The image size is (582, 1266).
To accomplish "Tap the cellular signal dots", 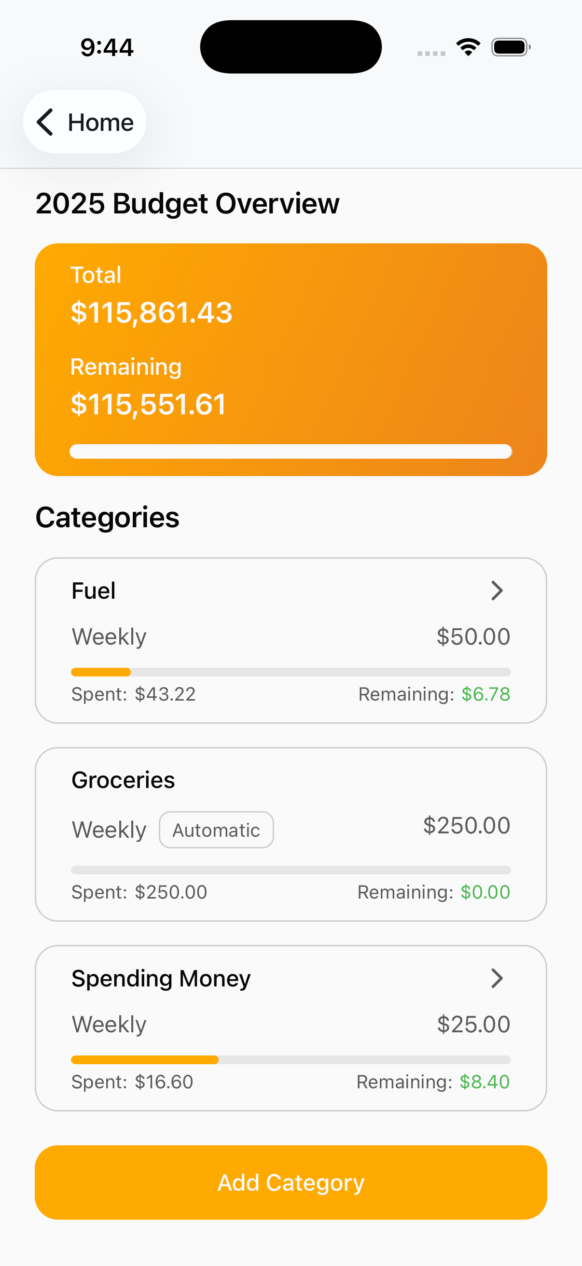I will click(431, 53).
